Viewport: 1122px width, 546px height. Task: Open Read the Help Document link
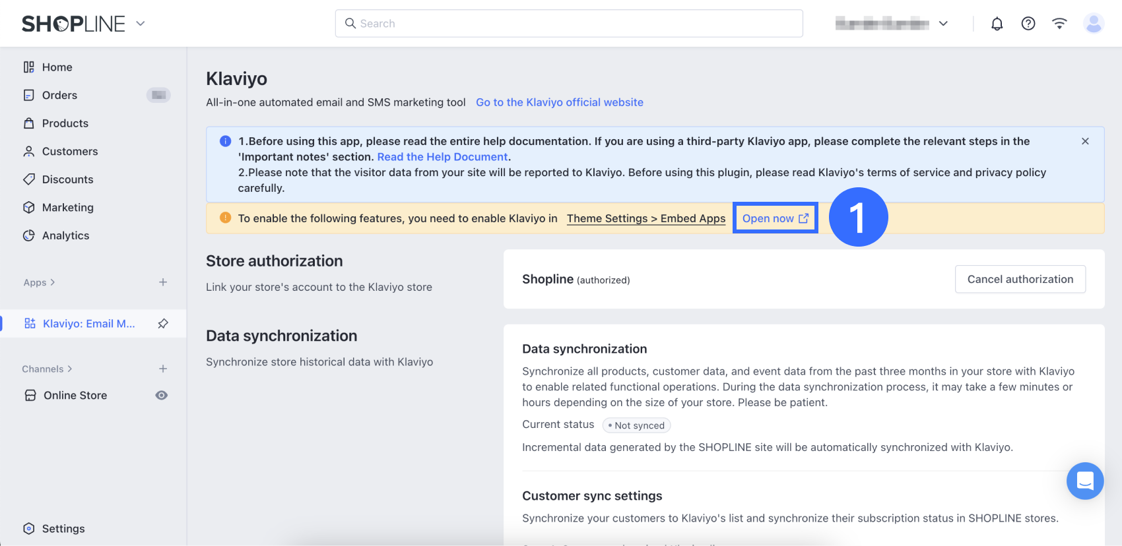click(x=442, y=157)
